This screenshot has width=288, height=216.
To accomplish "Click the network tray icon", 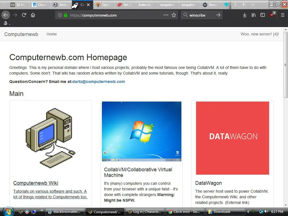I will point(261,211).
